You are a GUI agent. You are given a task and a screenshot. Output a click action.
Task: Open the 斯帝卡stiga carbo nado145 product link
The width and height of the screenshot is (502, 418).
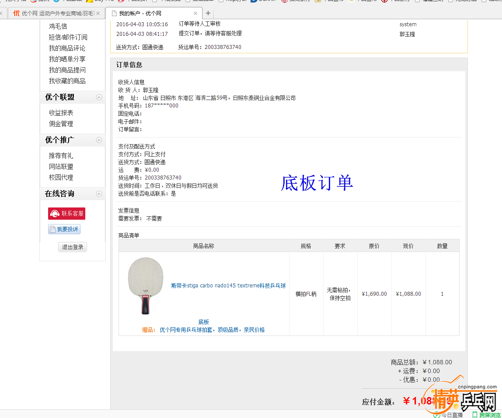[228, 286]
